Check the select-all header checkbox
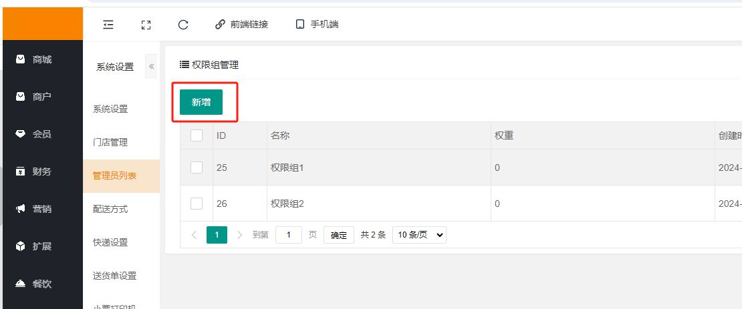 197,135
